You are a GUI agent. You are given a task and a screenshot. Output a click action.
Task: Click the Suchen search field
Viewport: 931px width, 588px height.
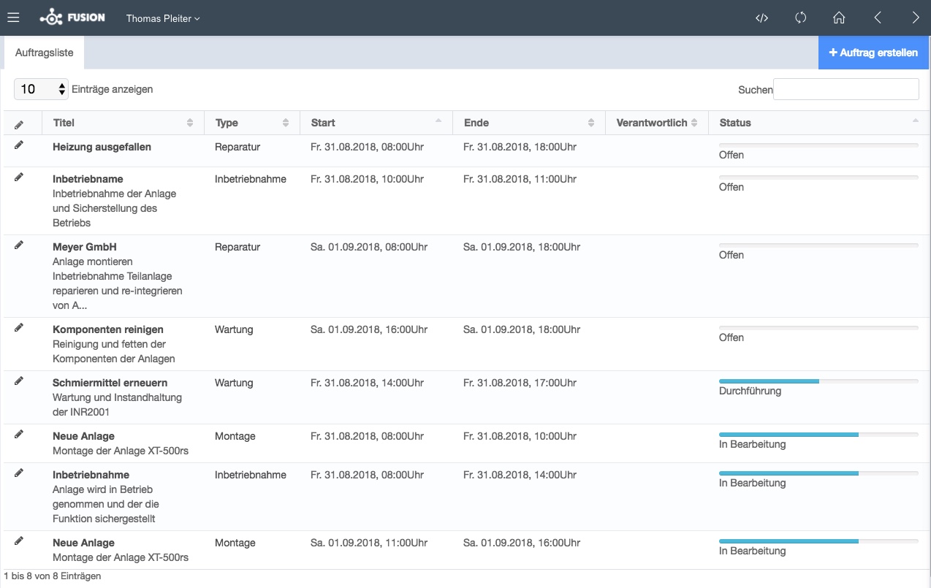[846, 89]
